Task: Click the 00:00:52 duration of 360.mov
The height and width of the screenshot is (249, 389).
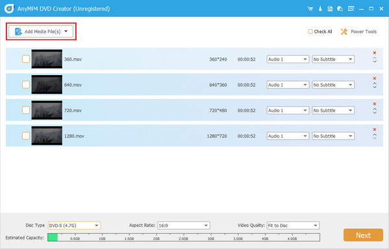Action: (246, 59)
